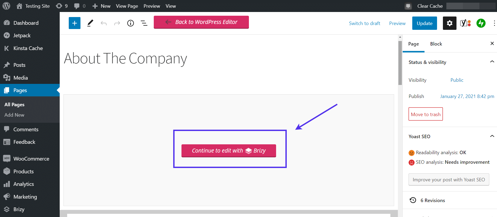This screenshot has height=217, width=497.
Task: Open the info details icon
Action: (130, 23)
